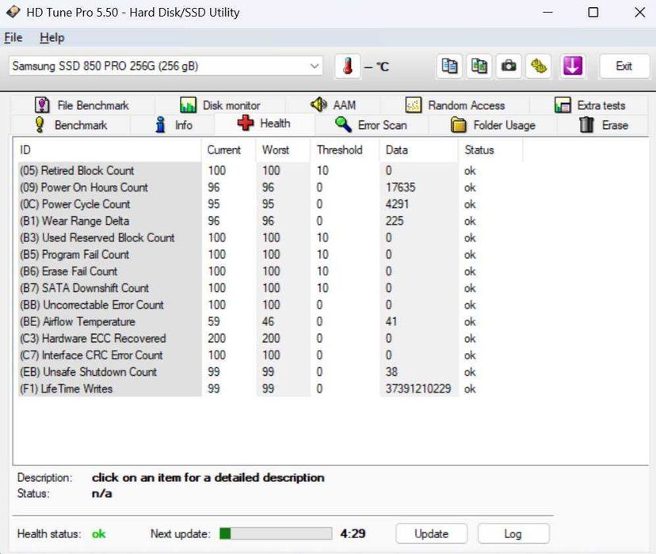The image size is (656, 554).
Task: Click the HD Tune Pro title bar icon
Action: 13,12
